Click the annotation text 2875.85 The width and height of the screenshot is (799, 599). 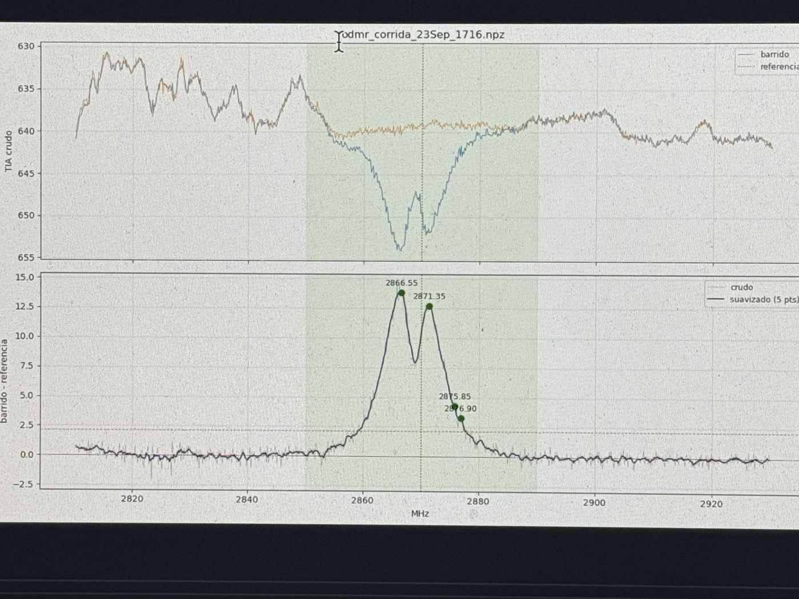(x=455, y=396)
